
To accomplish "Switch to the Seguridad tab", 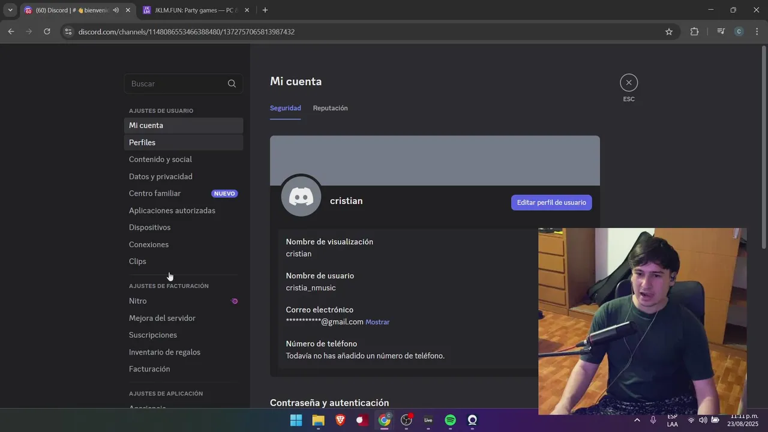I will pyautogui.click(x=286, y=108).
